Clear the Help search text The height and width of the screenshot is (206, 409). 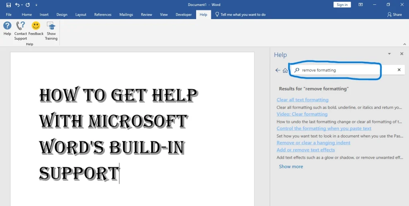399,70
